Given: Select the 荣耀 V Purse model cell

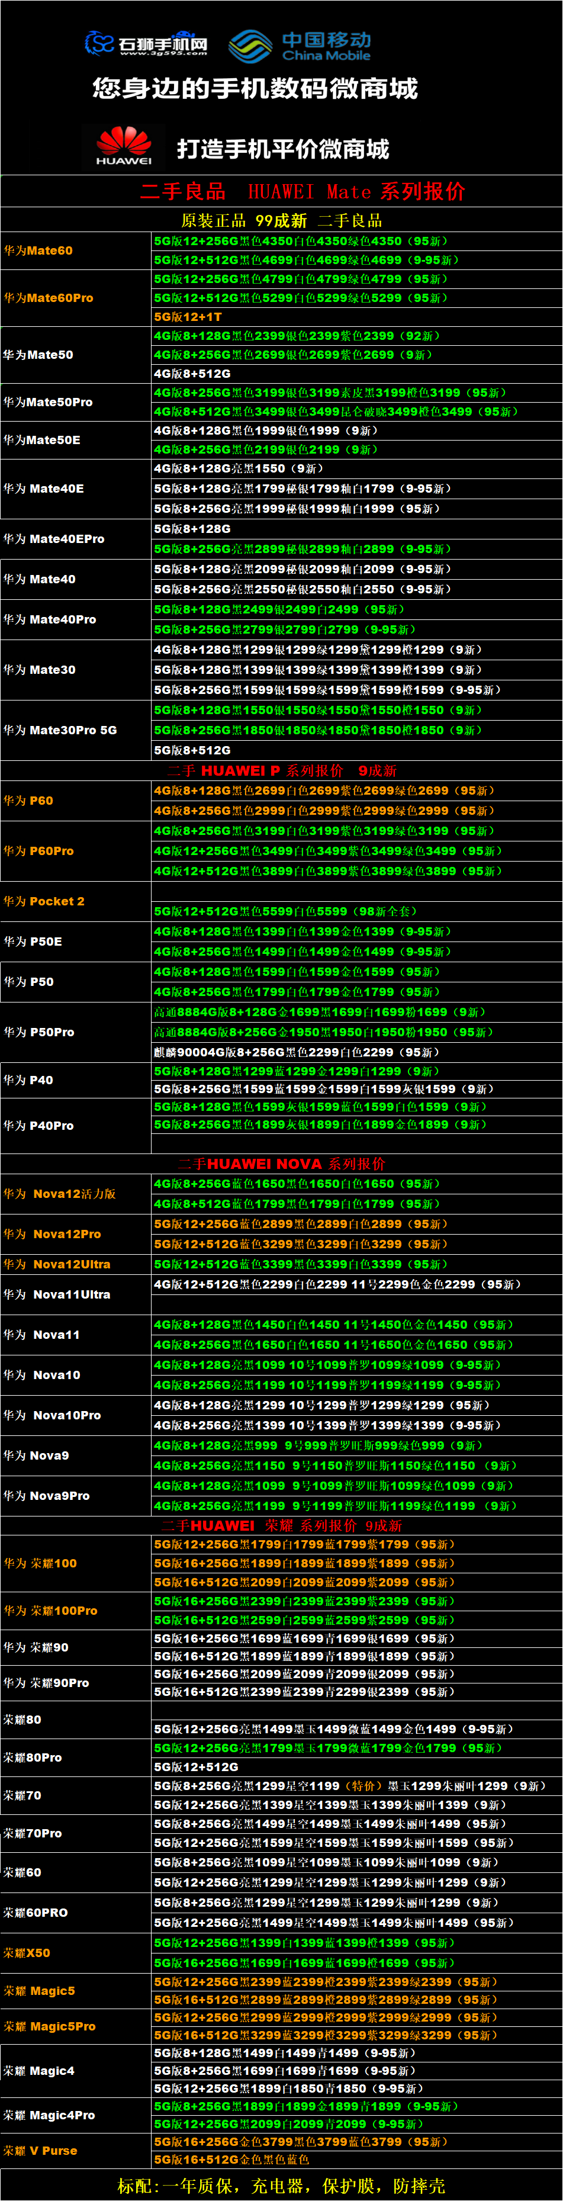Looking at the screenshot, I should 76,2151.
